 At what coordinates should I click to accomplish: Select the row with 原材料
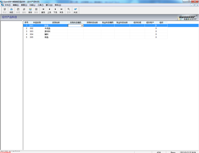(47, 31)
